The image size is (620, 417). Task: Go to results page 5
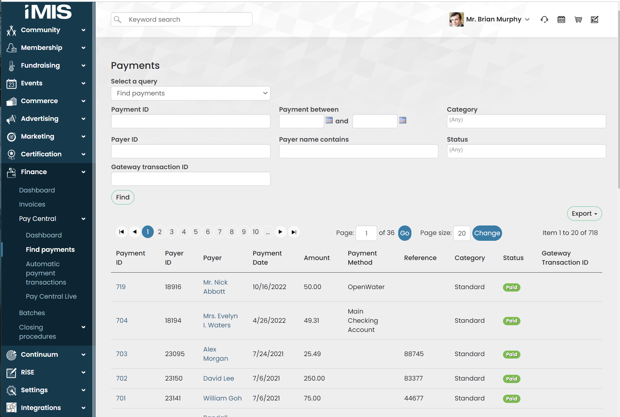click(x=196, y=232)
